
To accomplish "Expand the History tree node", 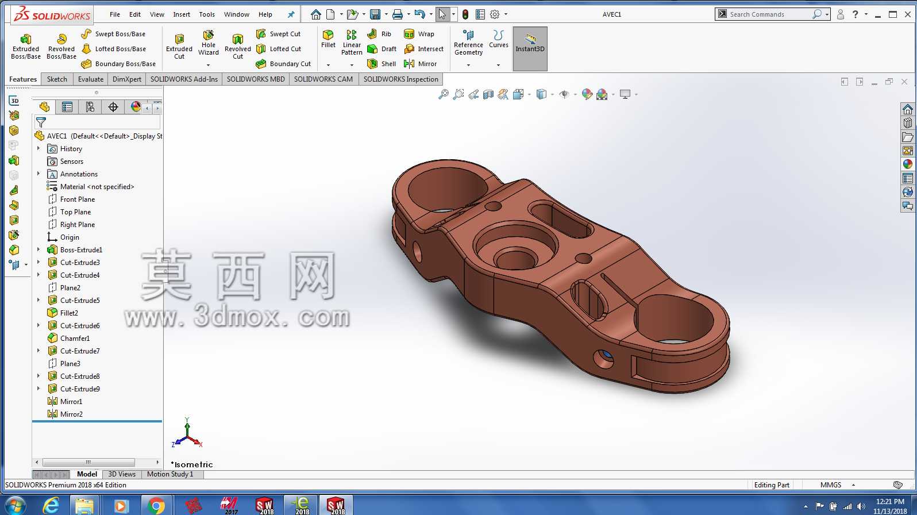I will [x=38, y=148].
